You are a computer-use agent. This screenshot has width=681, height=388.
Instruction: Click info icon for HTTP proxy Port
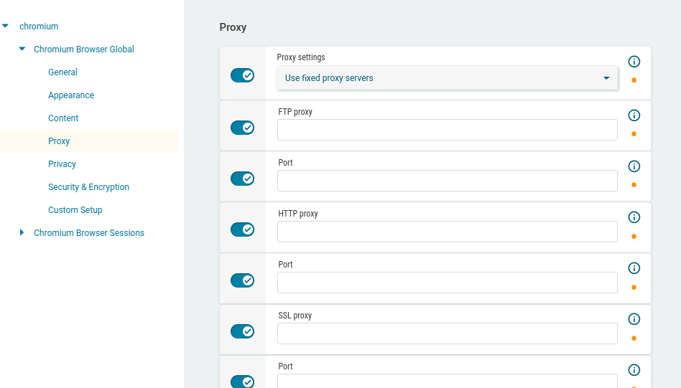pyautogui.click(x=634, y=268)
